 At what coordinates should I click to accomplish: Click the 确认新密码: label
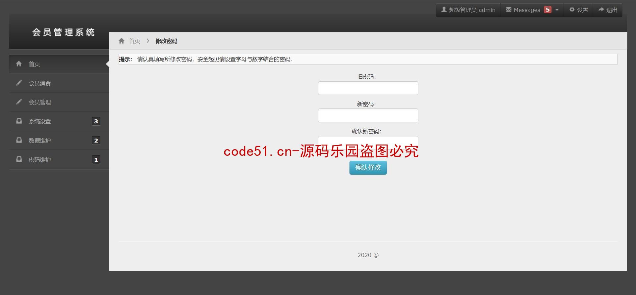[x=366, y=131]
